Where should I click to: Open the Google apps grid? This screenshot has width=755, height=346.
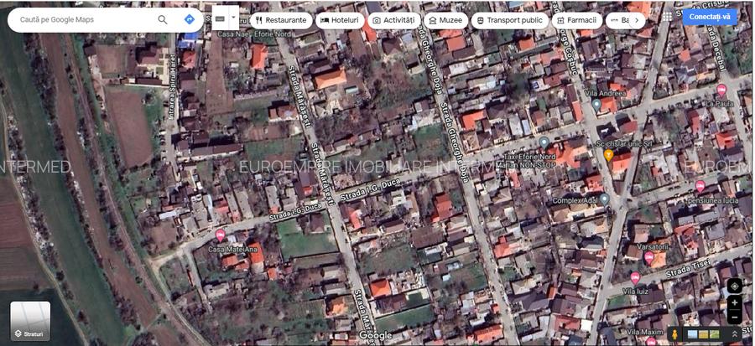(667, 17)
